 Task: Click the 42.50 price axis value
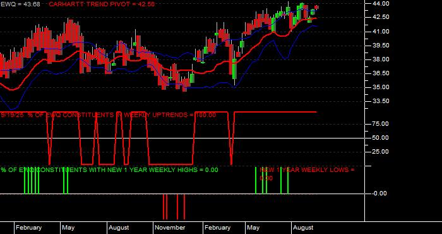click(381, 17)
